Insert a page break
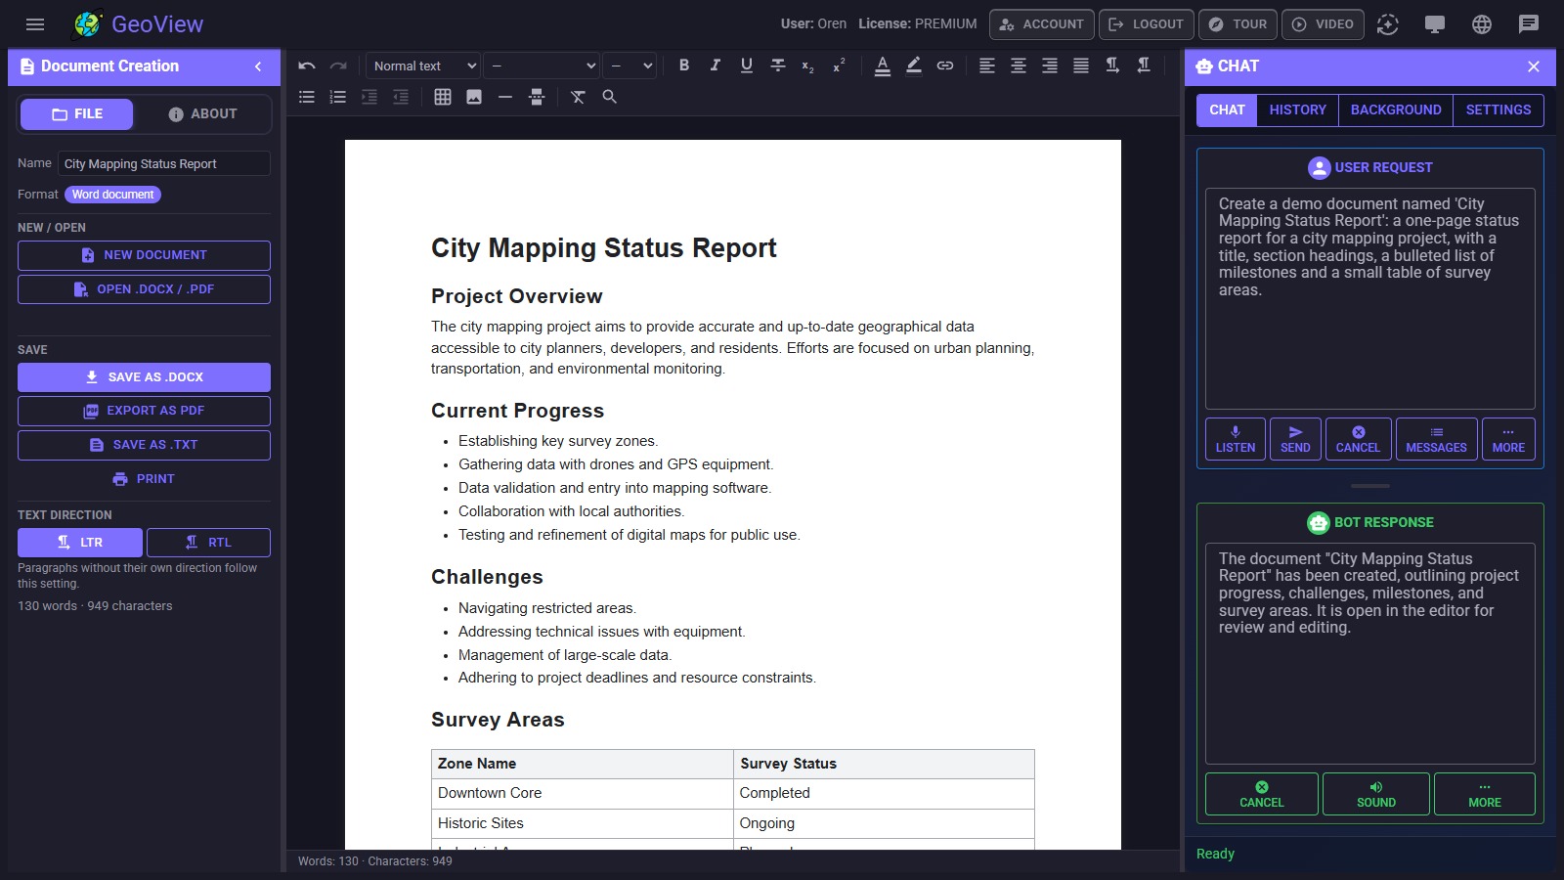Viewport: 1564px width, 880px height. (x=537, y=97)
